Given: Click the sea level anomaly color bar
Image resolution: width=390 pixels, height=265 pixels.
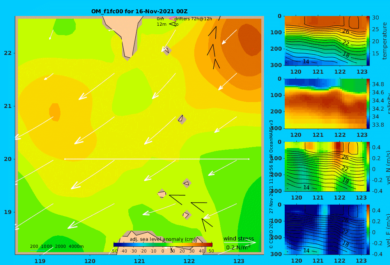Looking at the screenshot, I should (x=163, y=245).
